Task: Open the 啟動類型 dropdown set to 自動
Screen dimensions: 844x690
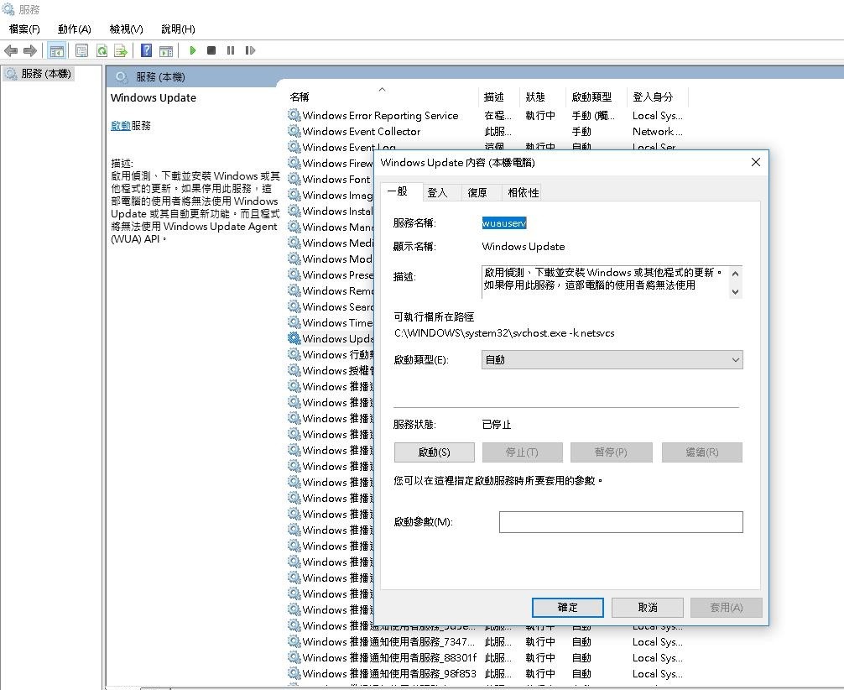Action: (612, 360)
